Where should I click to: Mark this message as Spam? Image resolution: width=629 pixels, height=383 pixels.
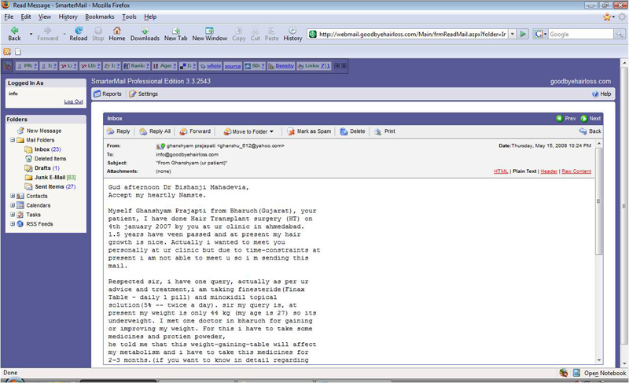click(309, 131)
